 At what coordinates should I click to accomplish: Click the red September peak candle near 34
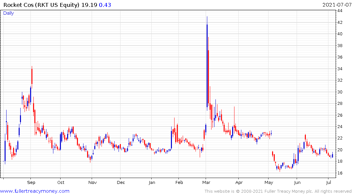[x=32, y=77]
